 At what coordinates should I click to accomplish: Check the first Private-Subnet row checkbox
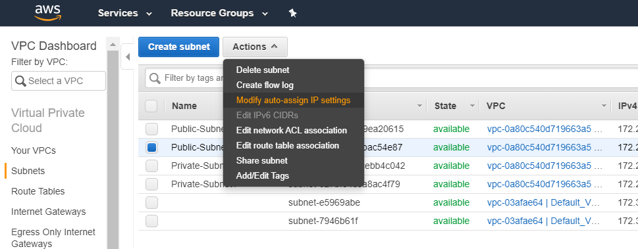pos(152,166)
